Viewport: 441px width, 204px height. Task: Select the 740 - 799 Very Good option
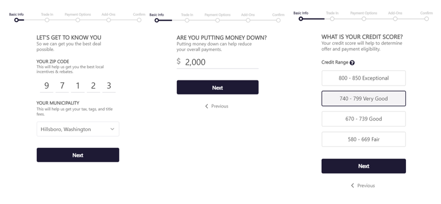coord(363,99)
